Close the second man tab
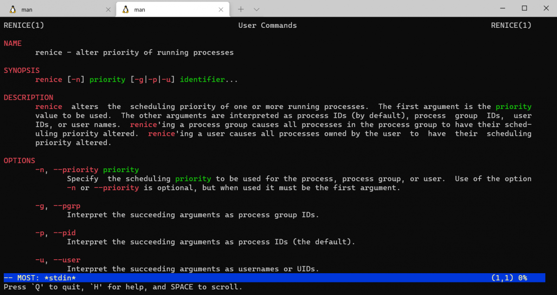This screenshot has width=557, height=295. click(221, 9)
